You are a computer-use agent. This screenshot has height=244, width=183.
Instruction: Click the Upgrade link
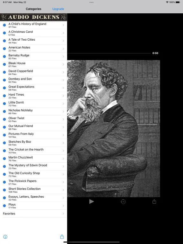(x=58, y=9)
